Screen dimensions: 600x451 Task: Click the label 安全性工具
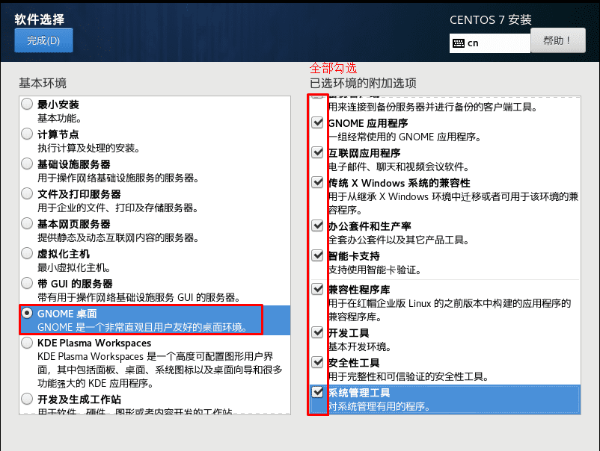click(x=354, y=363)
